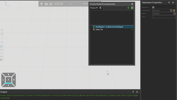Screen dimensions: 177x100
Task: Click the x 1.0 simulation speed factor
Action: [70, 4]
